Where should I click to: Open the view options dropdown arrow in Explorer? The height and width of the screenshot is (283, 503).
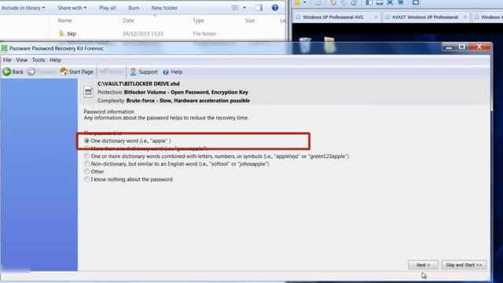(x=244, y=8)
